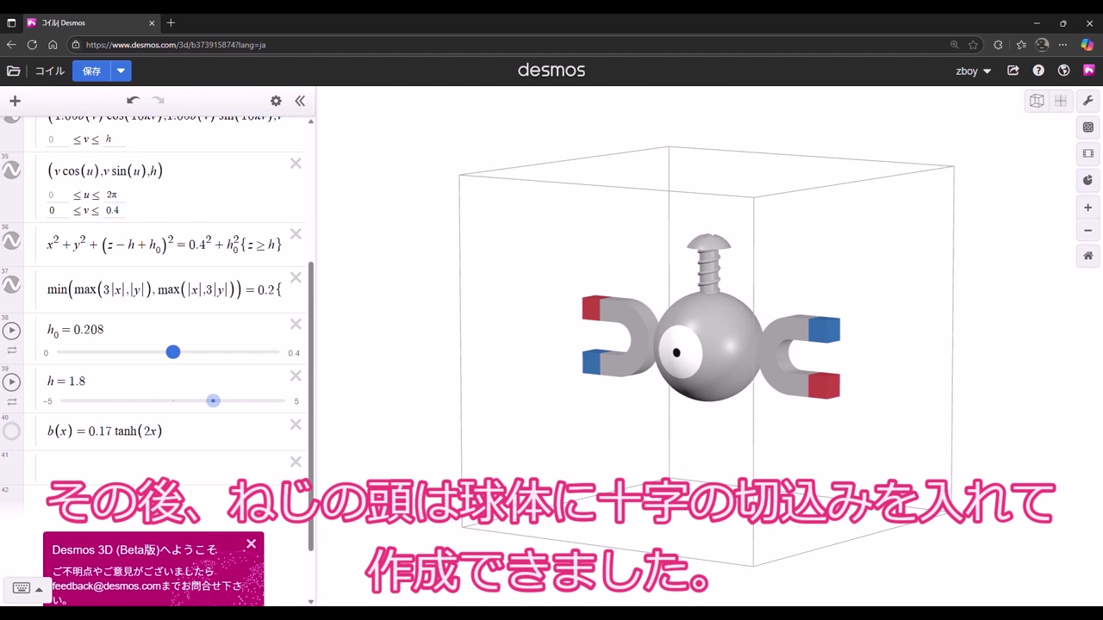
Task: Toggle visibility of expression 37
Action: (12, 285)
